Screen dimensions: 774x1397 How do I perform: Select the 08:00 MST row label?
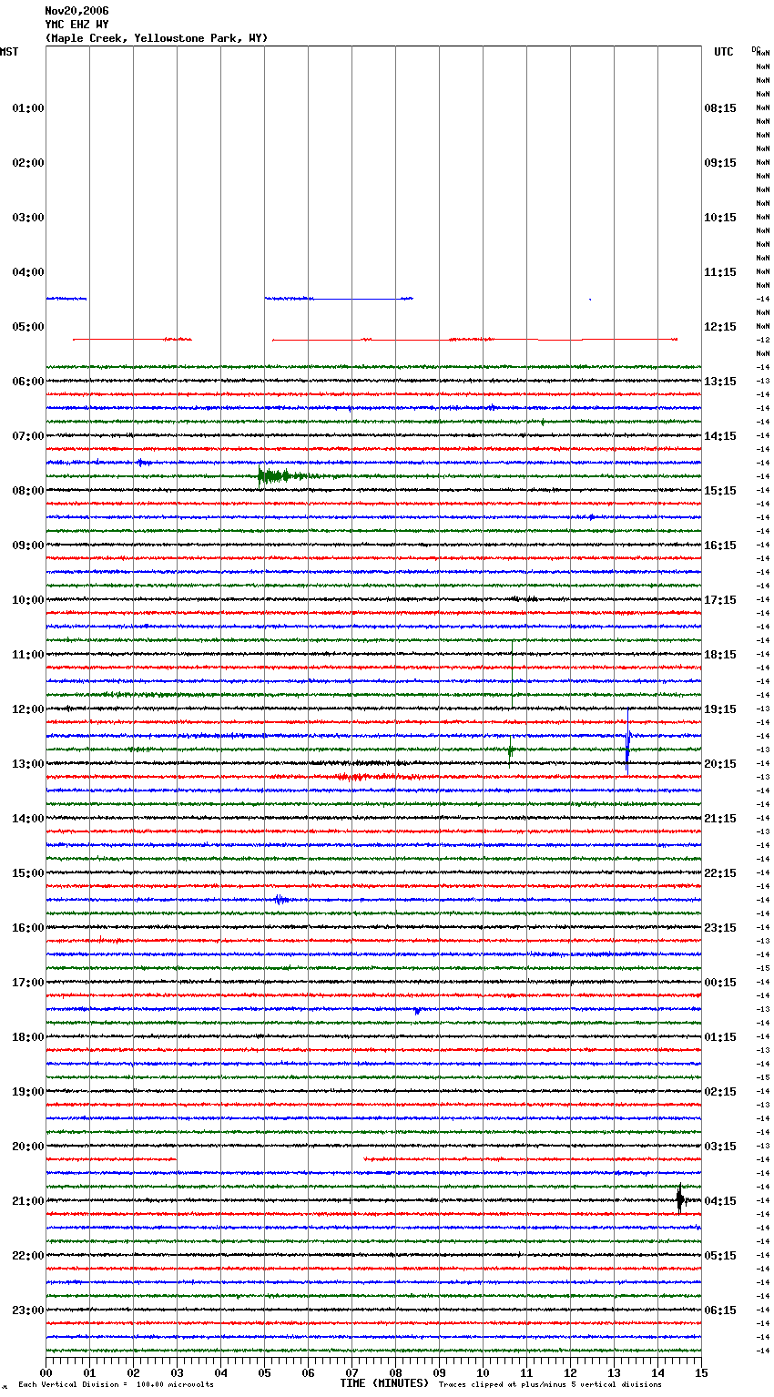pos(28,491)
